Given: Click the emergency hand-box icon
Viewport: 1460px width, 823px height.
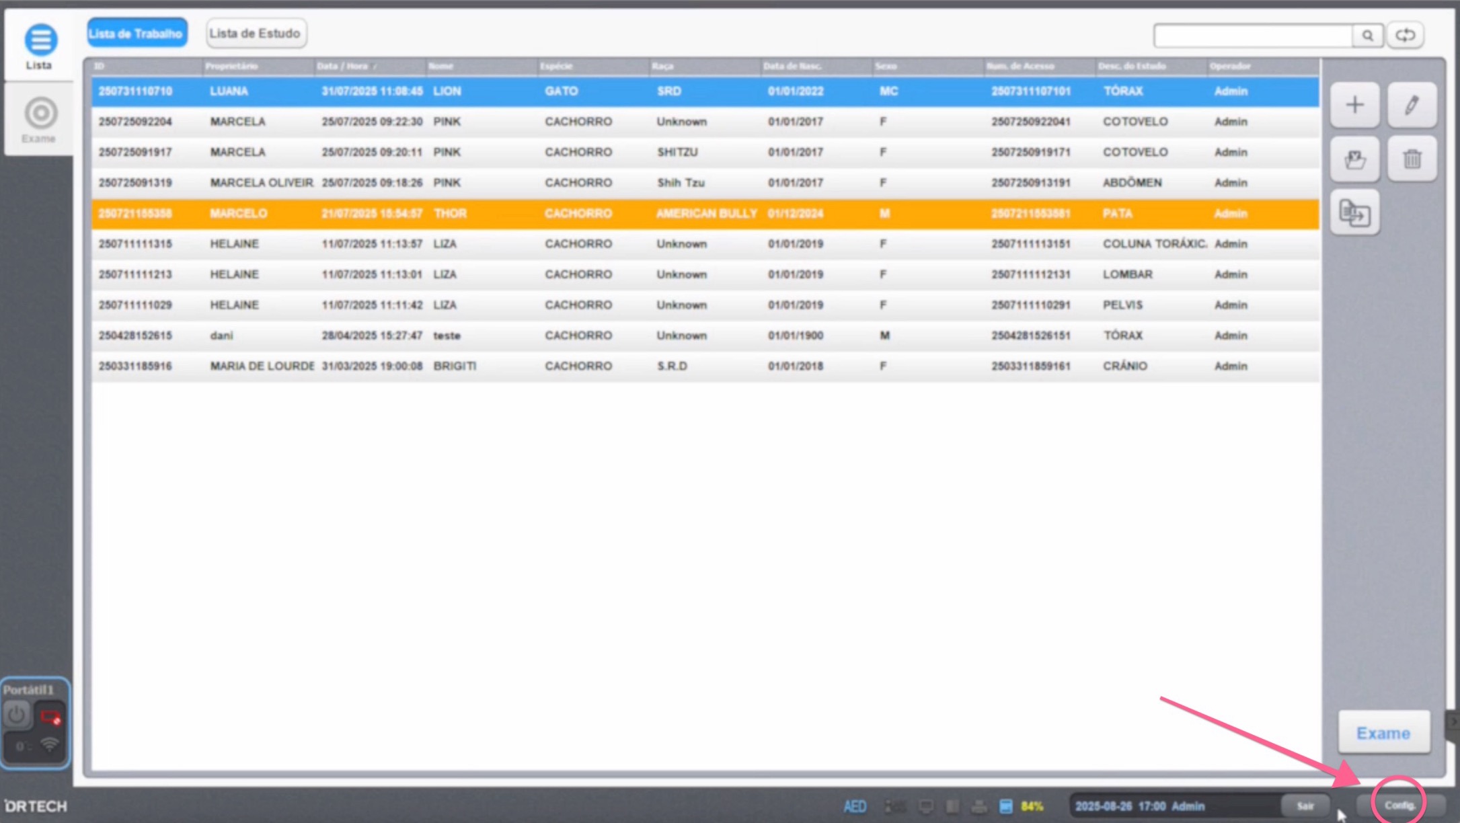Looking at the screenshot, I should [1354, 159].
